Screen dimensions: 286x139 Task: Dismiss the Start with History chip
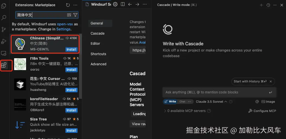[271, 82]
